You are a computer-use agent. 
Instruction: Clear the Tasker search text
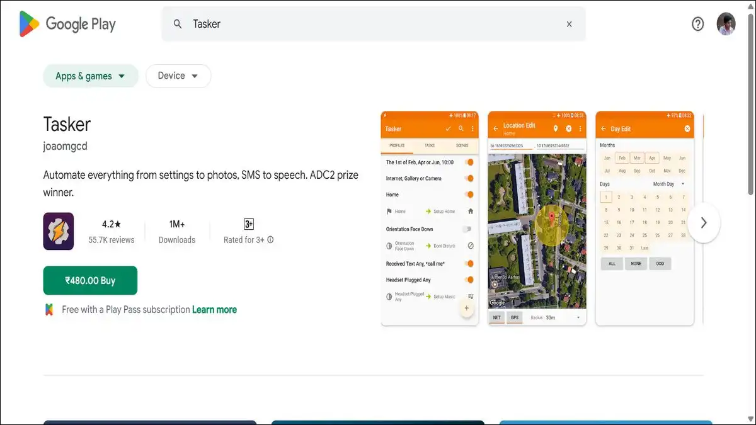[x=569, y=24]
